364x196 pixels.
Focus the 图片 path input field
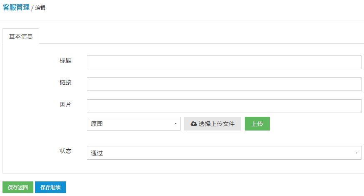click(x=224, y=106)
